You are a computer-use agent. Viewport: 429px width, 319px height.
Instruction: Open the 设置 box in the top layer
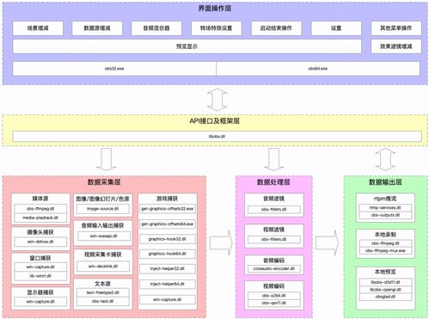point(336,28)
